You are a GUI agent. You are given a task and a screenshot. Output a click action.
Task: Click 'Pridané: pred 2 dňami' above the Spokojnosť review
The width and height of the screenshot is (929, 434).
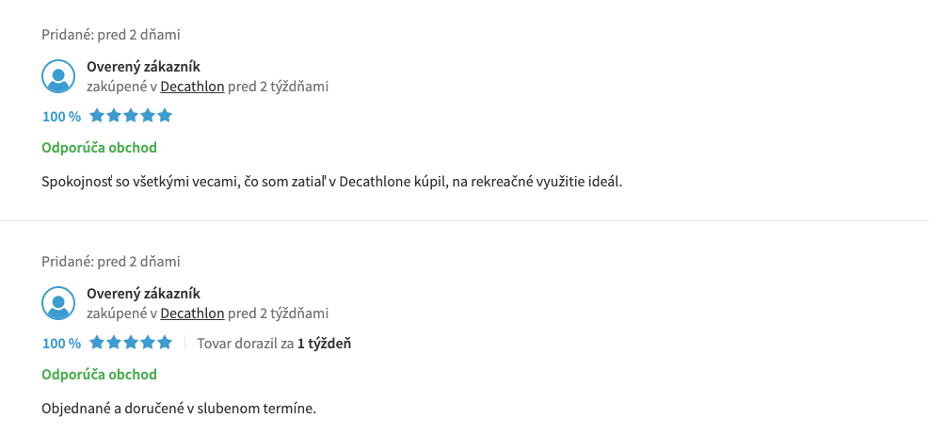pyautogui.click(x=111, y=35)
